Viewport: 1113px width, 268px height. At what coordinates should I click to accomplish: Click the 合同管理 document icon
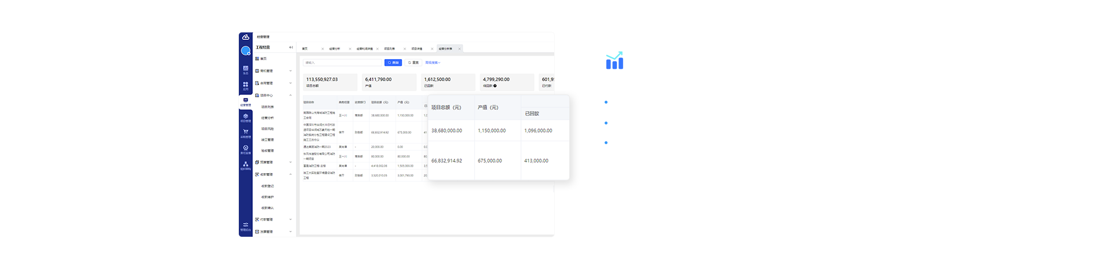click(x=257, y=83)
